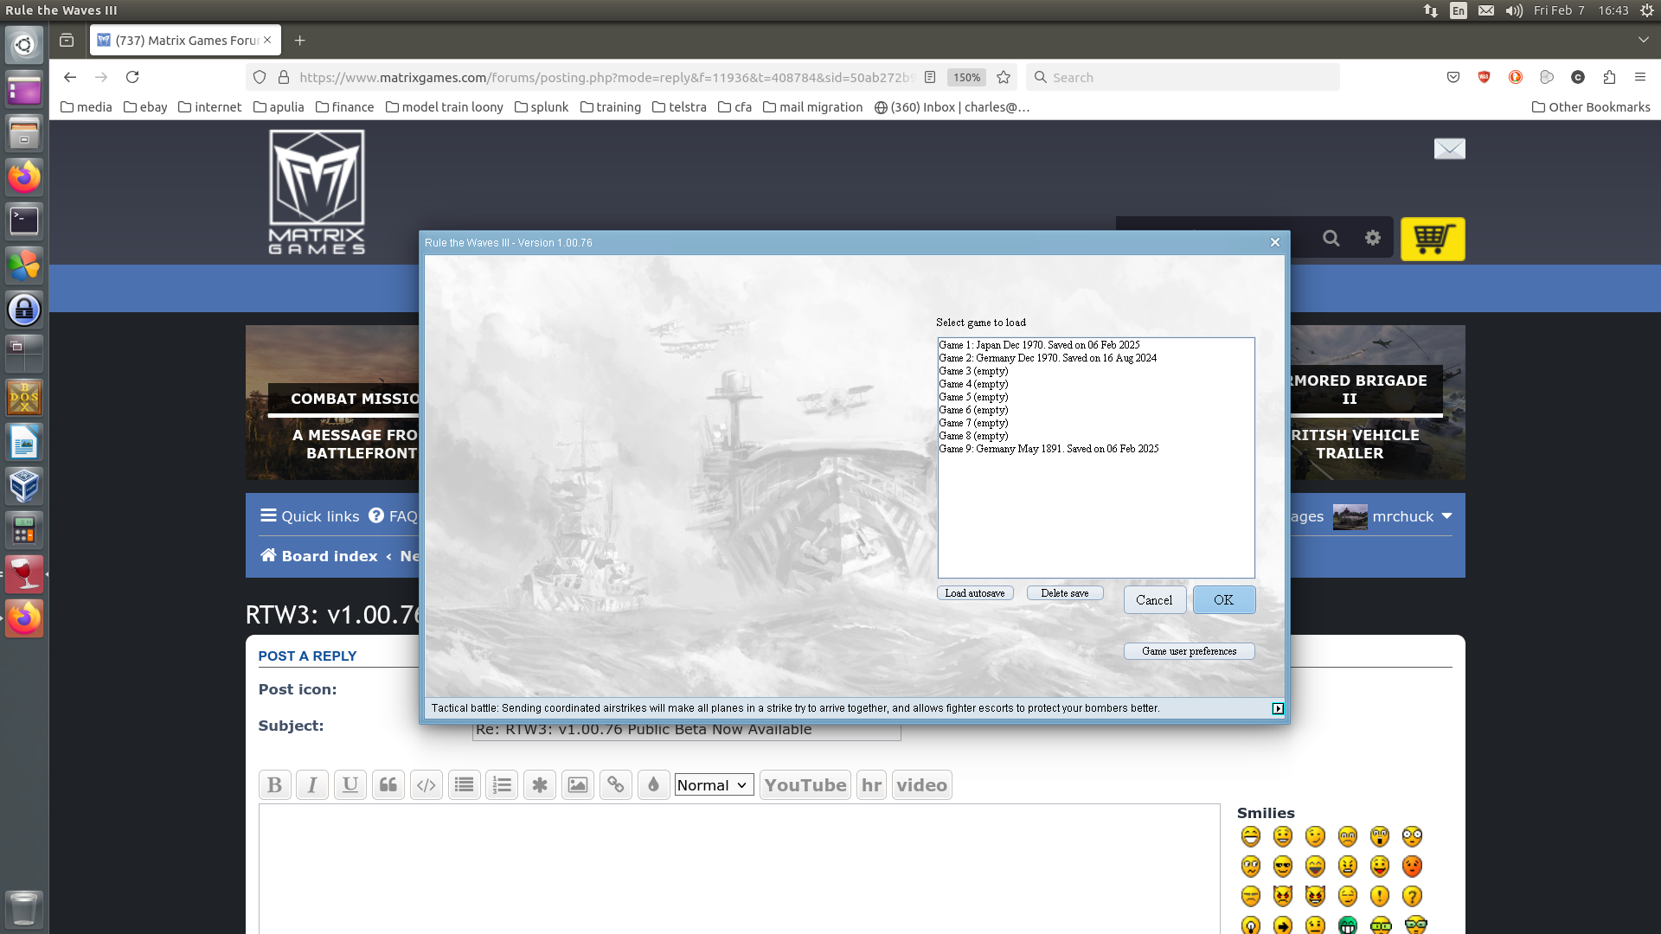The width and height of the screenshot is (1661, 934).
Task: Insert the question mark smiley
Action: [1412, 896]
